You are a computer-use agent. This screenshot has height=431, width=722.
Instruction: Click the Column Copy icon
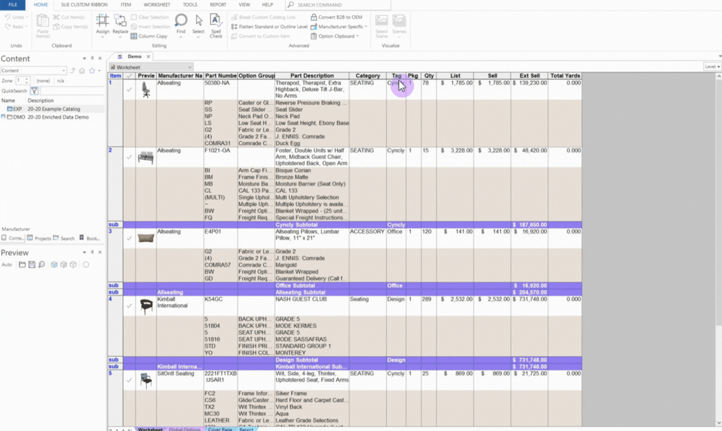click(x=135, y=36)
